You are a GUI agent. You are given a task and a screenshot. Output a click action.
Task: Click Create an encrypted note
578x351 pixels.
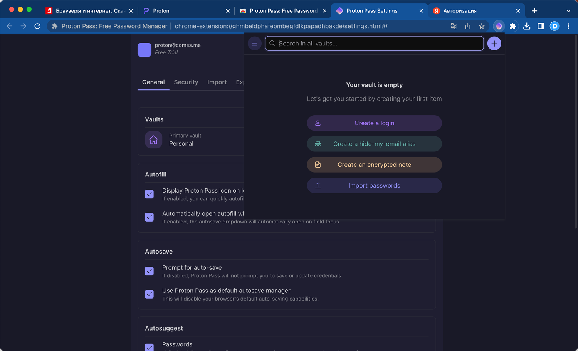click(x=375, y=165)
